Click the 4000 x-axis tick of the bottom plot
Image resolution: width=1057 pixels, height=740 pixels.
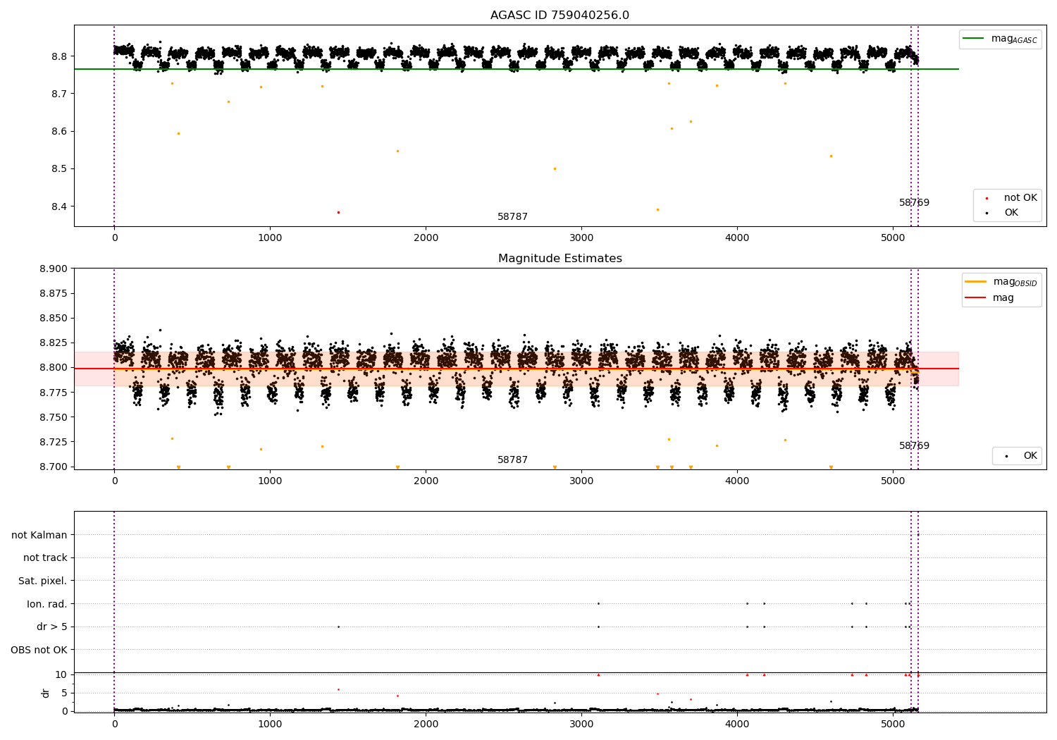pyautogui.click(x=737, y=724)
